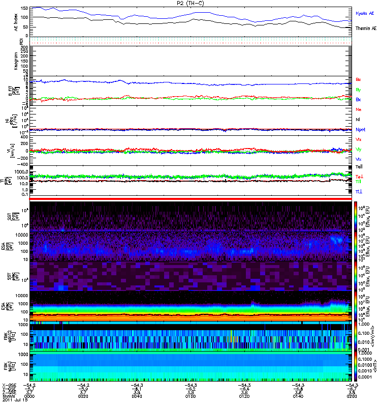
Task: Click the SST electron spectrogram panel
Action: 190,276
